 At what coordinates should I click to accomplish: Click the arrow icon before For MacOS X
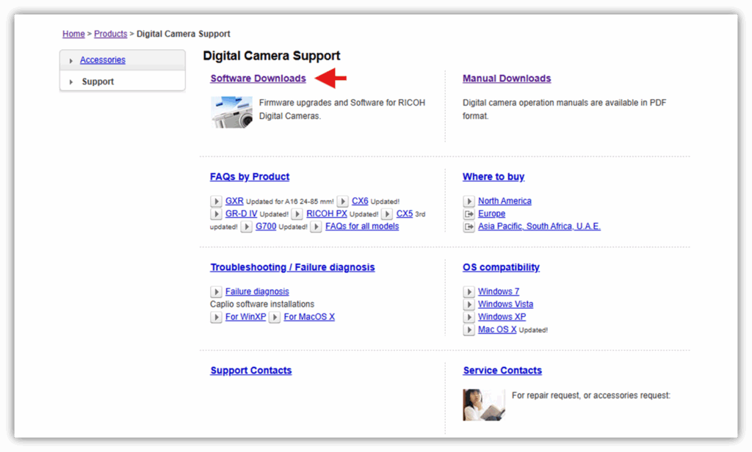click(275, 317)
